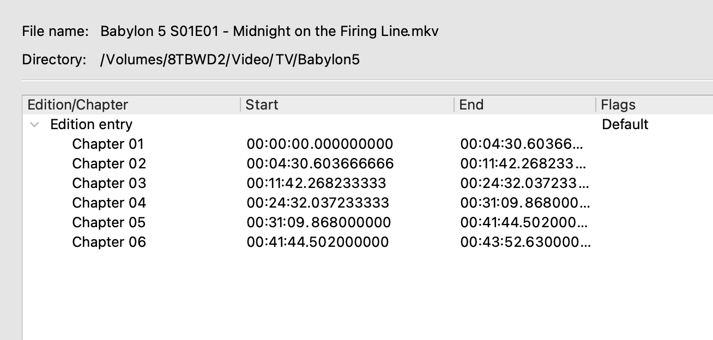Click the Default flag of Edition entry
713x340 pixels.
tap(625, 125)
